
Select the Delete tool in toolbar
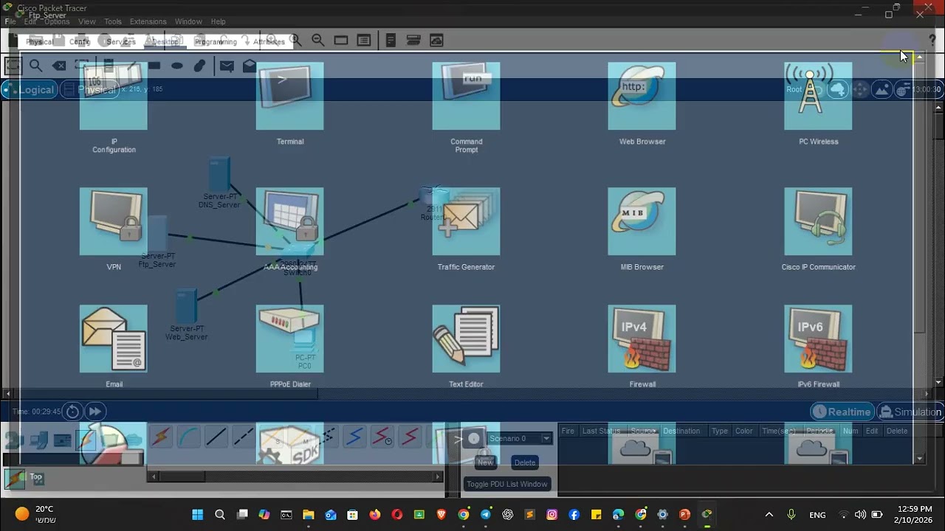(59, 66)
